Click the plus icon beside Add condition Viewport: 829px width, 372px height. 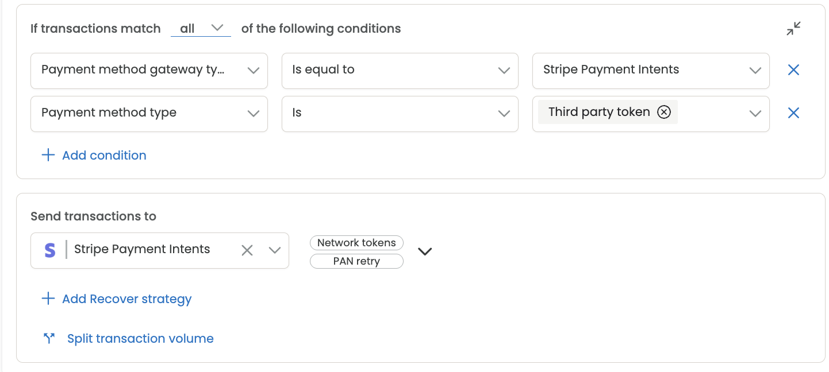[x=48, y=155]
